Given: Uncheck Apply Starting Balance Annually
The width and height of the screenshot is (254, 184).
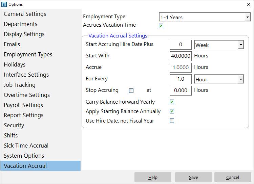Looking at the screenshot, I should point(172,111).
